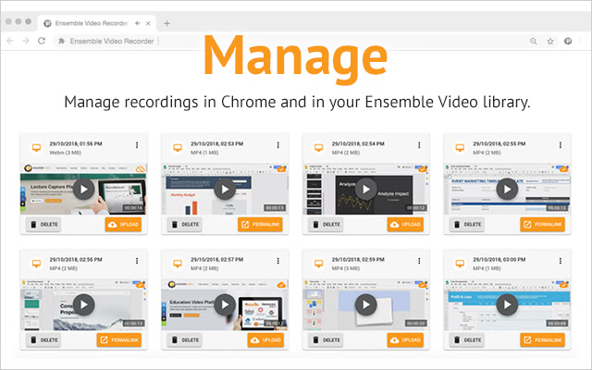Open the options menu for 02:57 PM recording
The image size is (592, 370).
(x=277, y=261)
